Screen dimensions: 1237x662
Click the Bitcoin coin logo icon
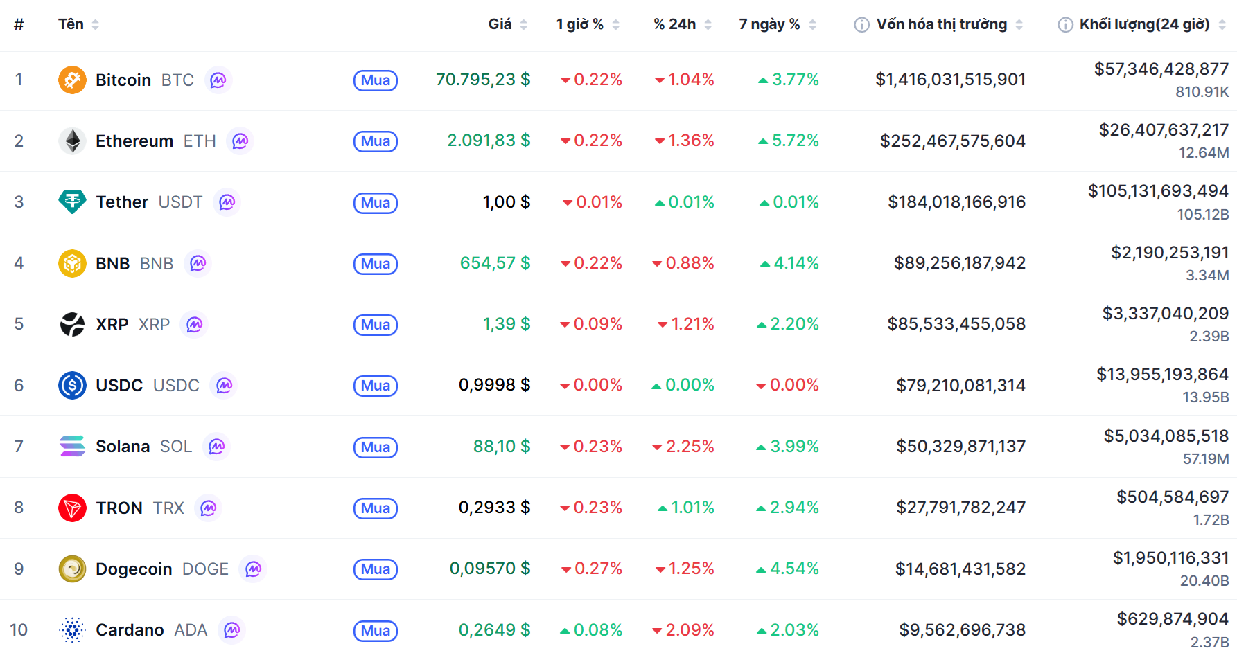pos(72,80)
